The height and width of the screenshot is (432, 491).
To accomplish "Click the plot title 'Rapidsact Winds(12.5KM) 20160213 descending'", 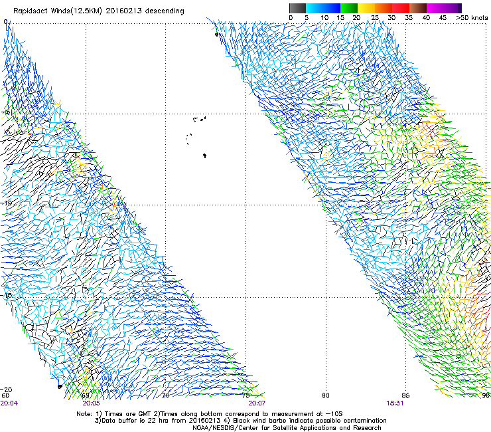I will click(x=99, y=11).
